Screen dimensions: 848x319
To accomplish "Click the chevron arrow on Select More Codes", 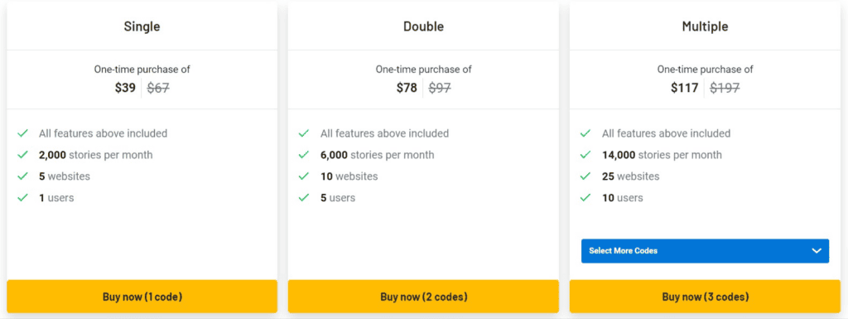I will click(x=816, y=251).
